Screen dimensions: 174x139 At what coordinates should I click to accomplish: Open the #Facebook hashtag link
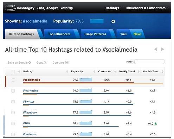pos(30,112)
